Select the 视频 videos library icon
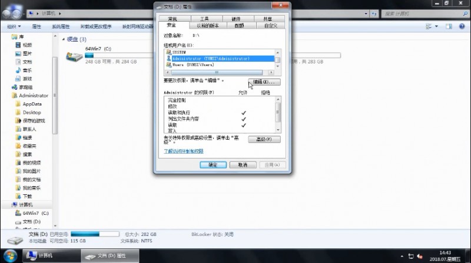 18,45
